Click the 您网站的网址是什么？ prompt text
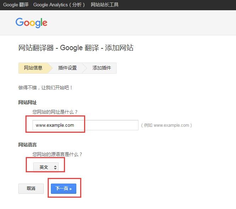The height and width of the screenshot is (209, 236). [x=55, y=112]
